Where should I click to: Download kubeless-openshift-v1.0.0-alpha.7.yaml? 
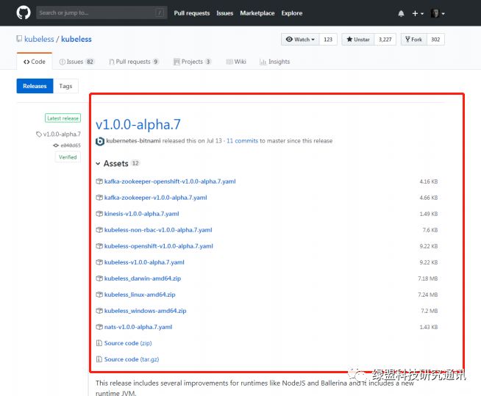coord(158,246)
